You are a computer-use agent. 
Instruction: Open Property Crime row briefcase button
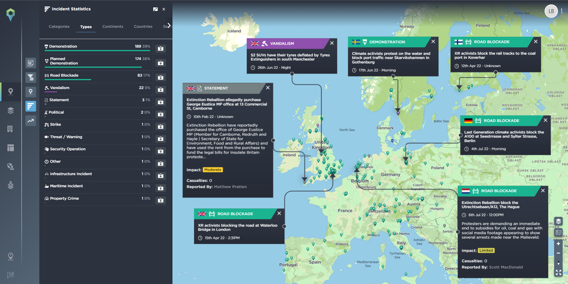pyautogui.click(x=161, y=200)
